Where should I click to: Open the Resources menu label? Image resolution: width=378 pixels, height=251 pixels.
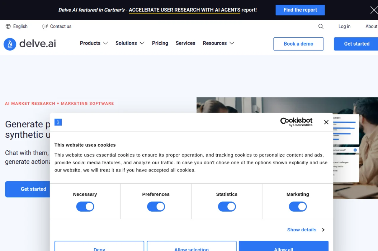click(x=215, y=43)
